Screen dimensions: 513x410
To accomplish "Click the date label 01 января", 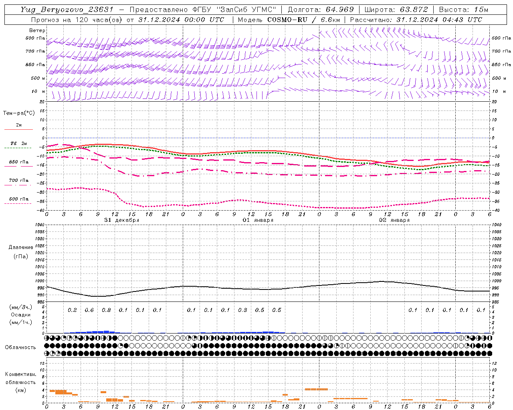I will pyautogui.click(x=258, y=220).
